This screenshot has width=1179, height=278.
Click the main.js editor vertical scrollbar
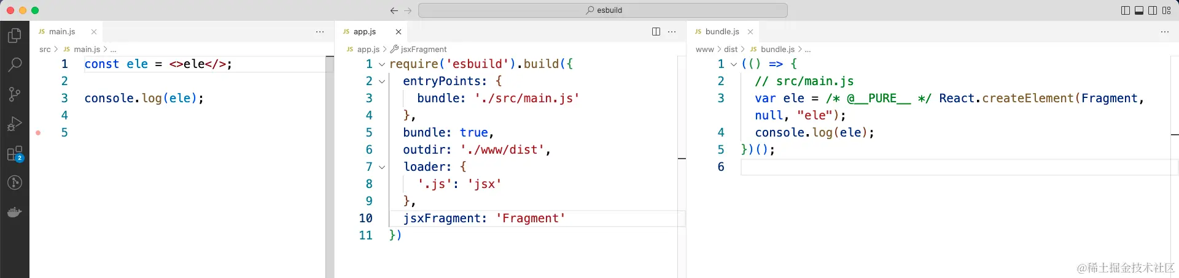tap(330, 167)
